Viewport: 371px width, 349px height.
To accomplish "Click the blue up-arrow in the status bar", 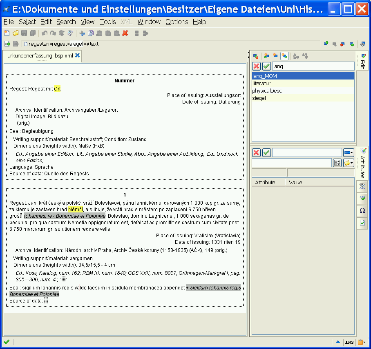I will tap(338, 342).
